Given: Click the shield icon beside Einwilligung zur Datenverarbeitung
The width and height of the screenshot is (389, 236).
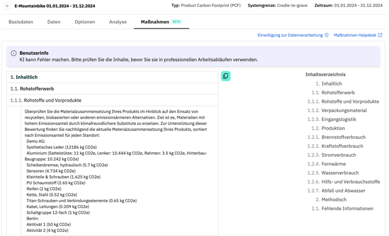Looking at the screenshot, I should (326, 35).
